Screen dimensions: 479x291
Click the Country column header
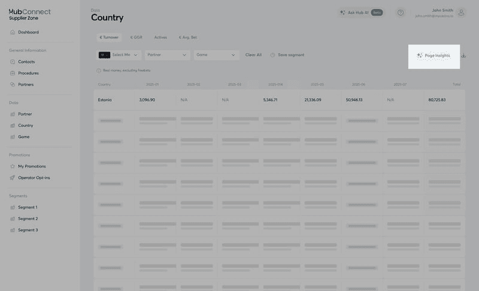click(104, 84)
